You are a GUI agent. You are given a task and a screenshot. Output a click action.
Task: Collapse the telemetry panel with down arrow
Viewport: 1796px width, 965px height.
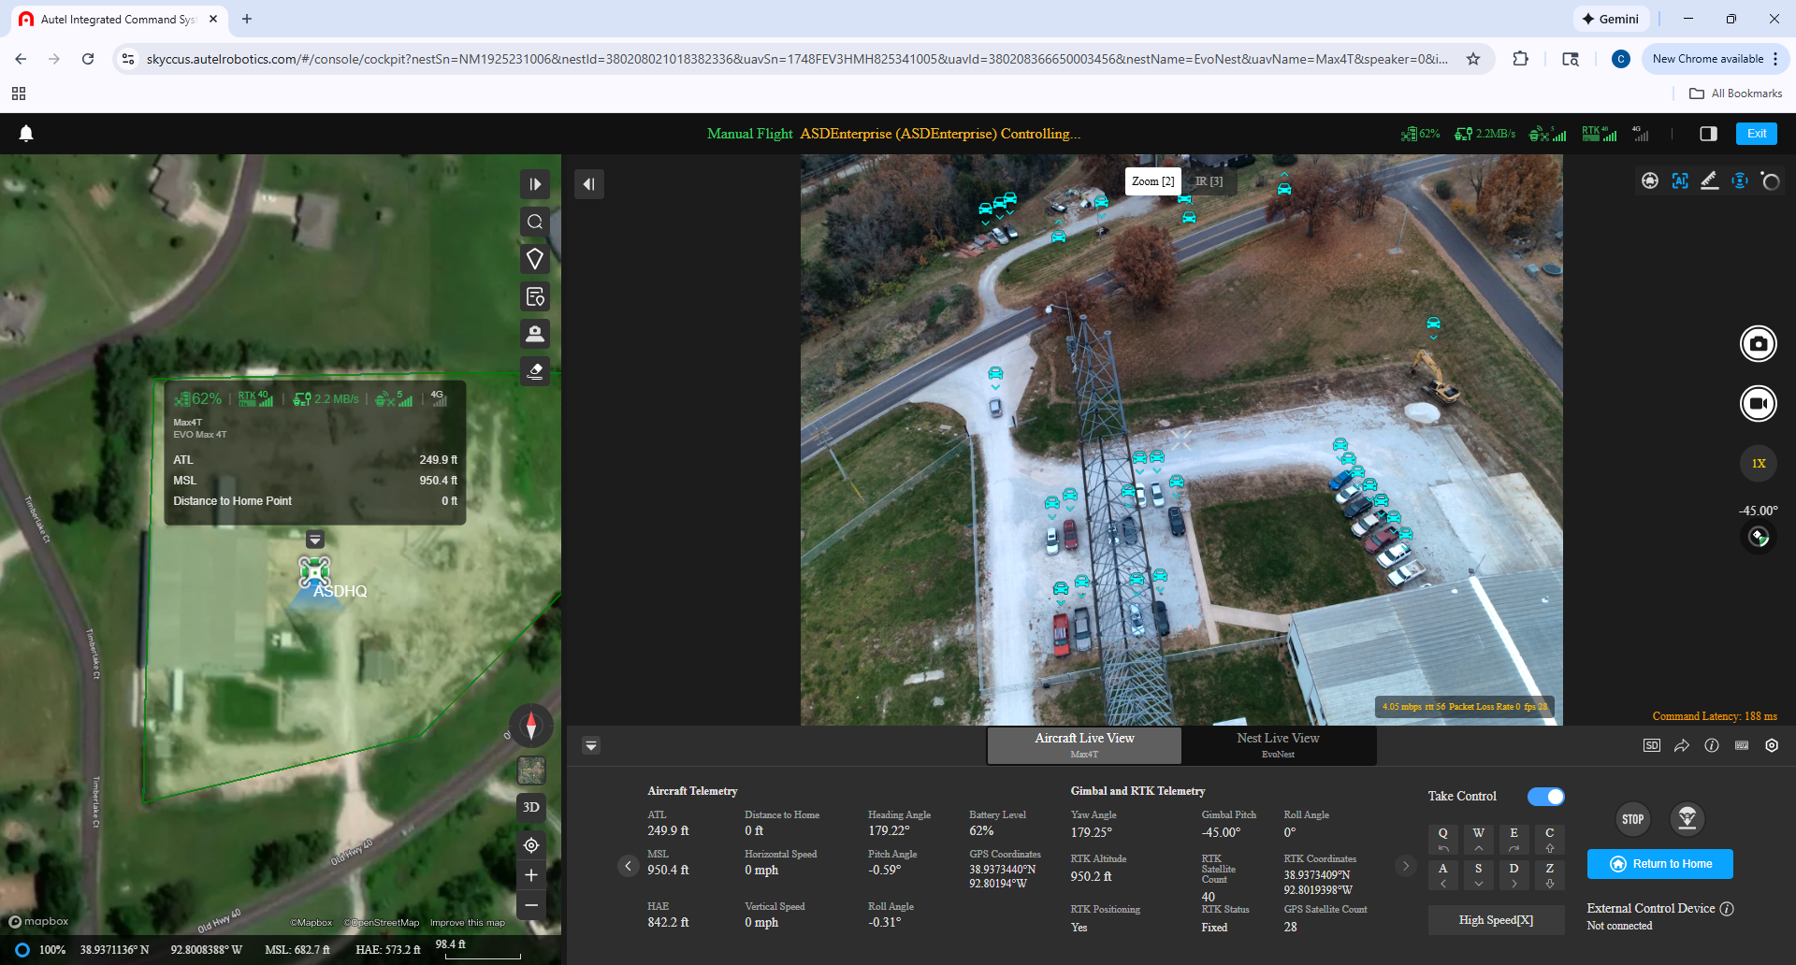point(591,745)
